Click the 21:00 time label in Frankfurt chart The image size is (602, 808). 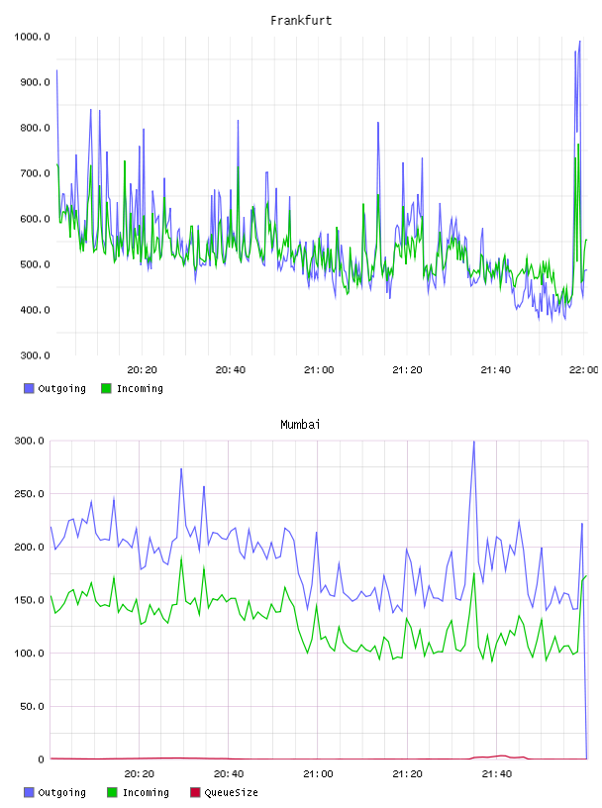319,370
